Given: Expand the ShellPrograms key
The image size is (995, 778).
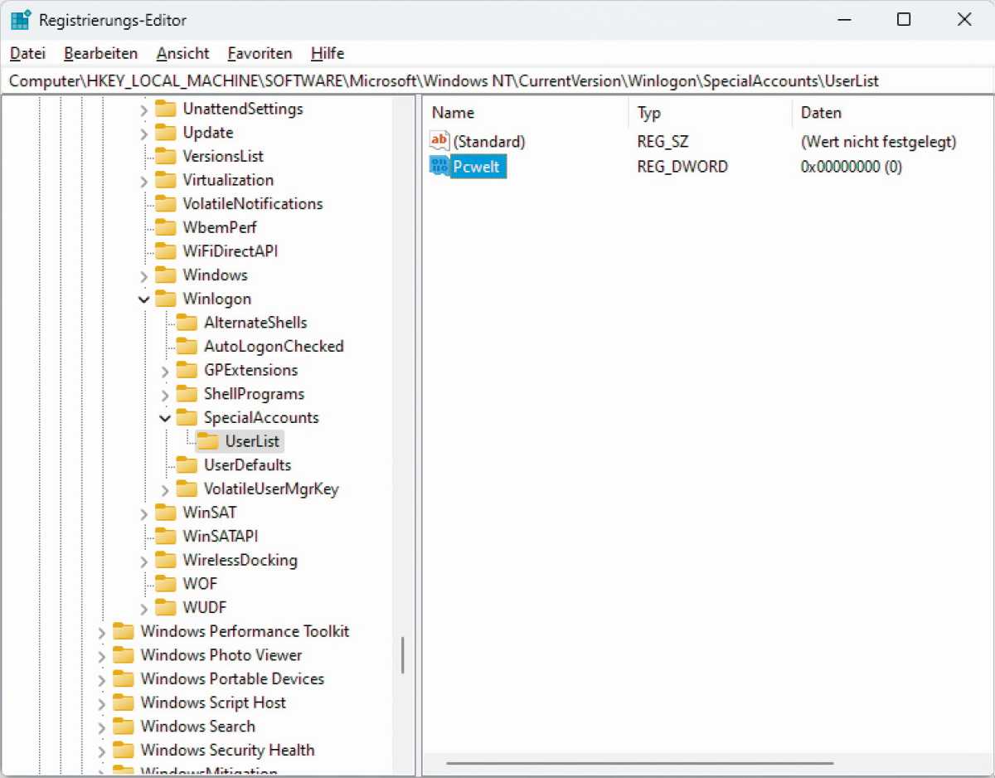Looking at the screenshot, I should (166, 395).
